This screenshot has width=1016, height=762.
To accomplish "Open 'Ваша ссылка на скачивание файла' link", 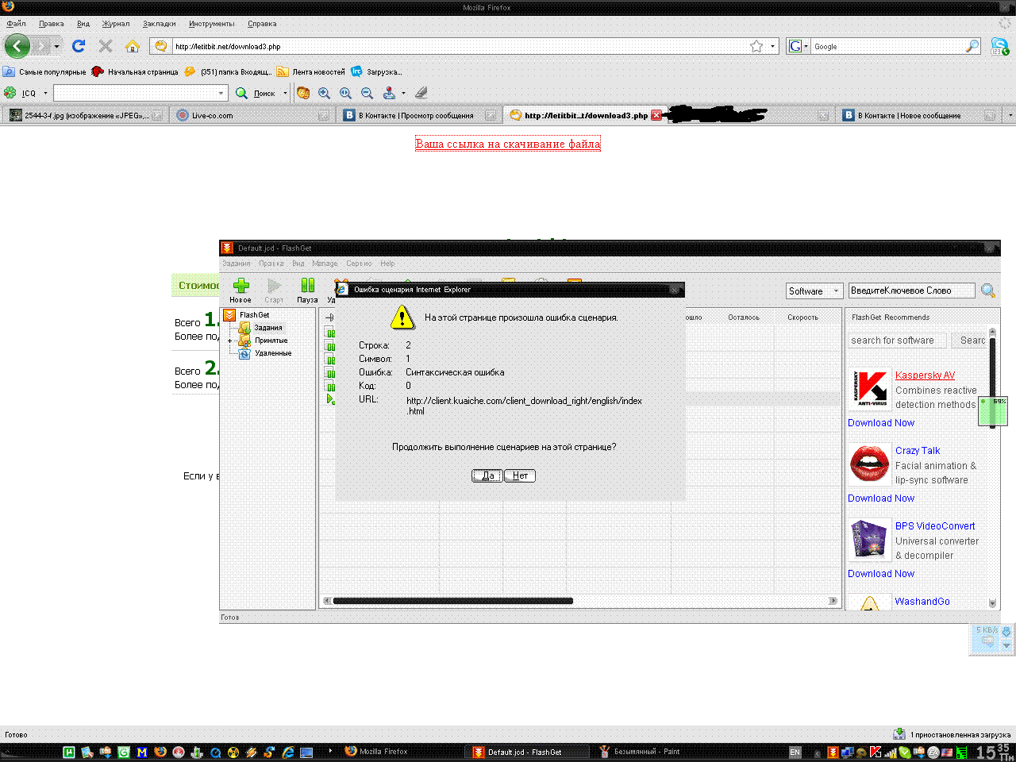I will pyautogui.click(x=507, y=144).
